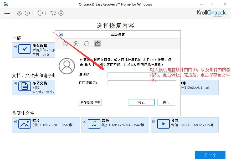Open the user account icon in toolbar
Screen dimensions: 231x163
coord(61,13)
